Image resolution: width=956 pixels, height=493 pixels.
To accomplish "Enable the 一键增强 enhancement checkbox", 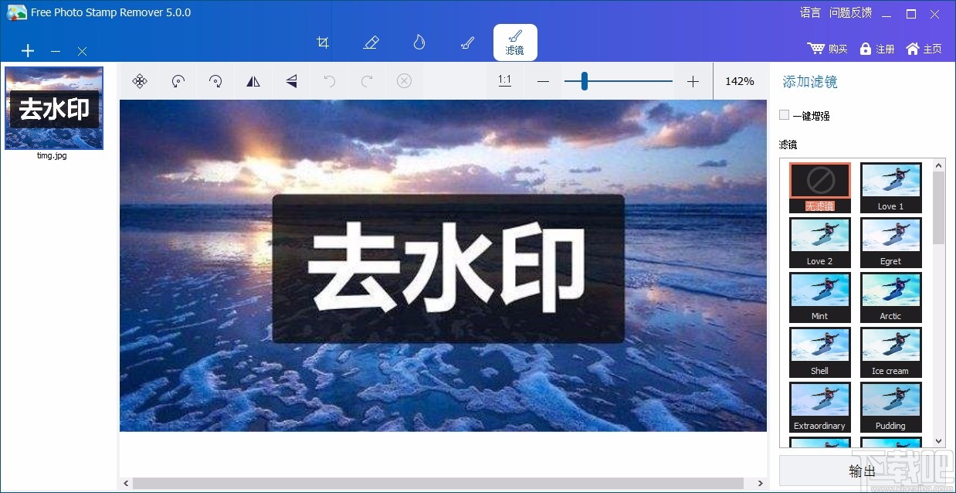I will [x=784, y=115].
